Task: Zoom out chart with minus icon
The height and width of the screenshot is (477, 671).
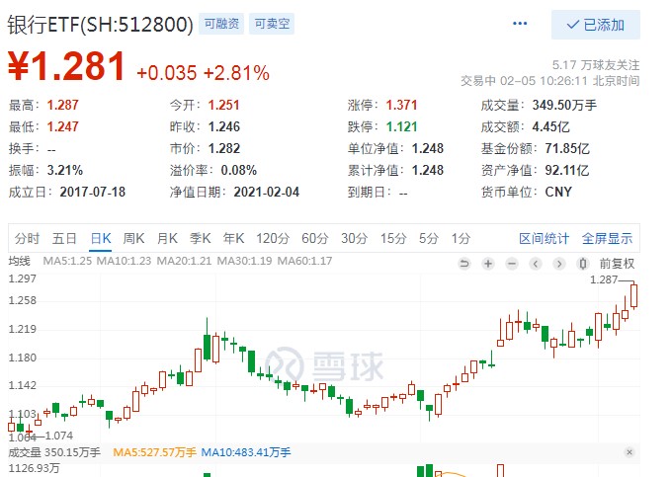Action: (x=512, y=264)
